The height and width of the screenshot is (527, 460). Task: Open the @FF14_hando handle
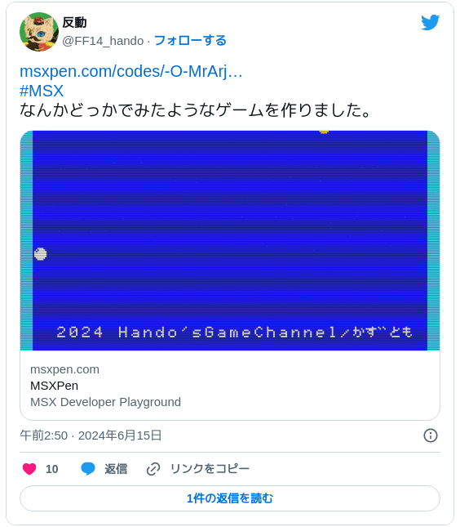[x=103, y=41]
